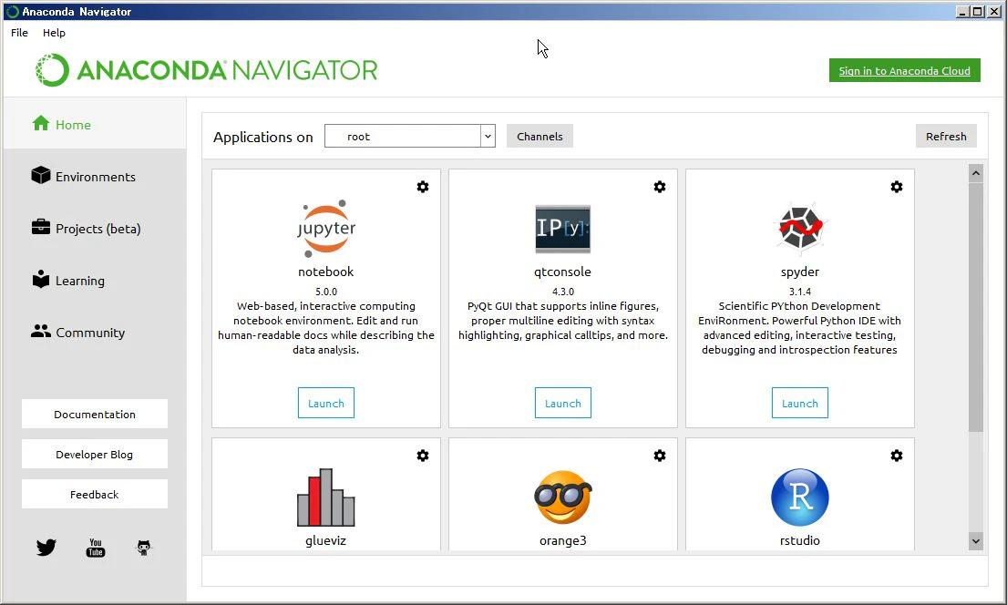Image resolution: width=1007 pixels, height=605 pixels.
Task: Open the File menu
Action: click(x=19, y=33)
